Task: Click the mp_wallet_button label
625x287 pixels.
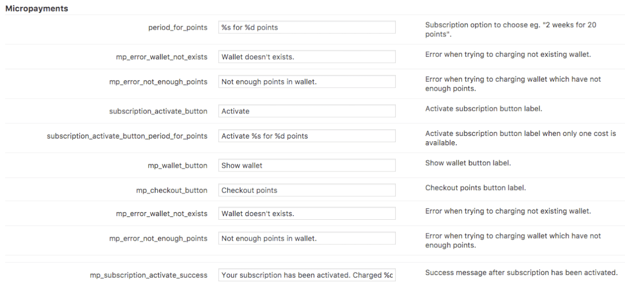Action: tap(177, 166)
